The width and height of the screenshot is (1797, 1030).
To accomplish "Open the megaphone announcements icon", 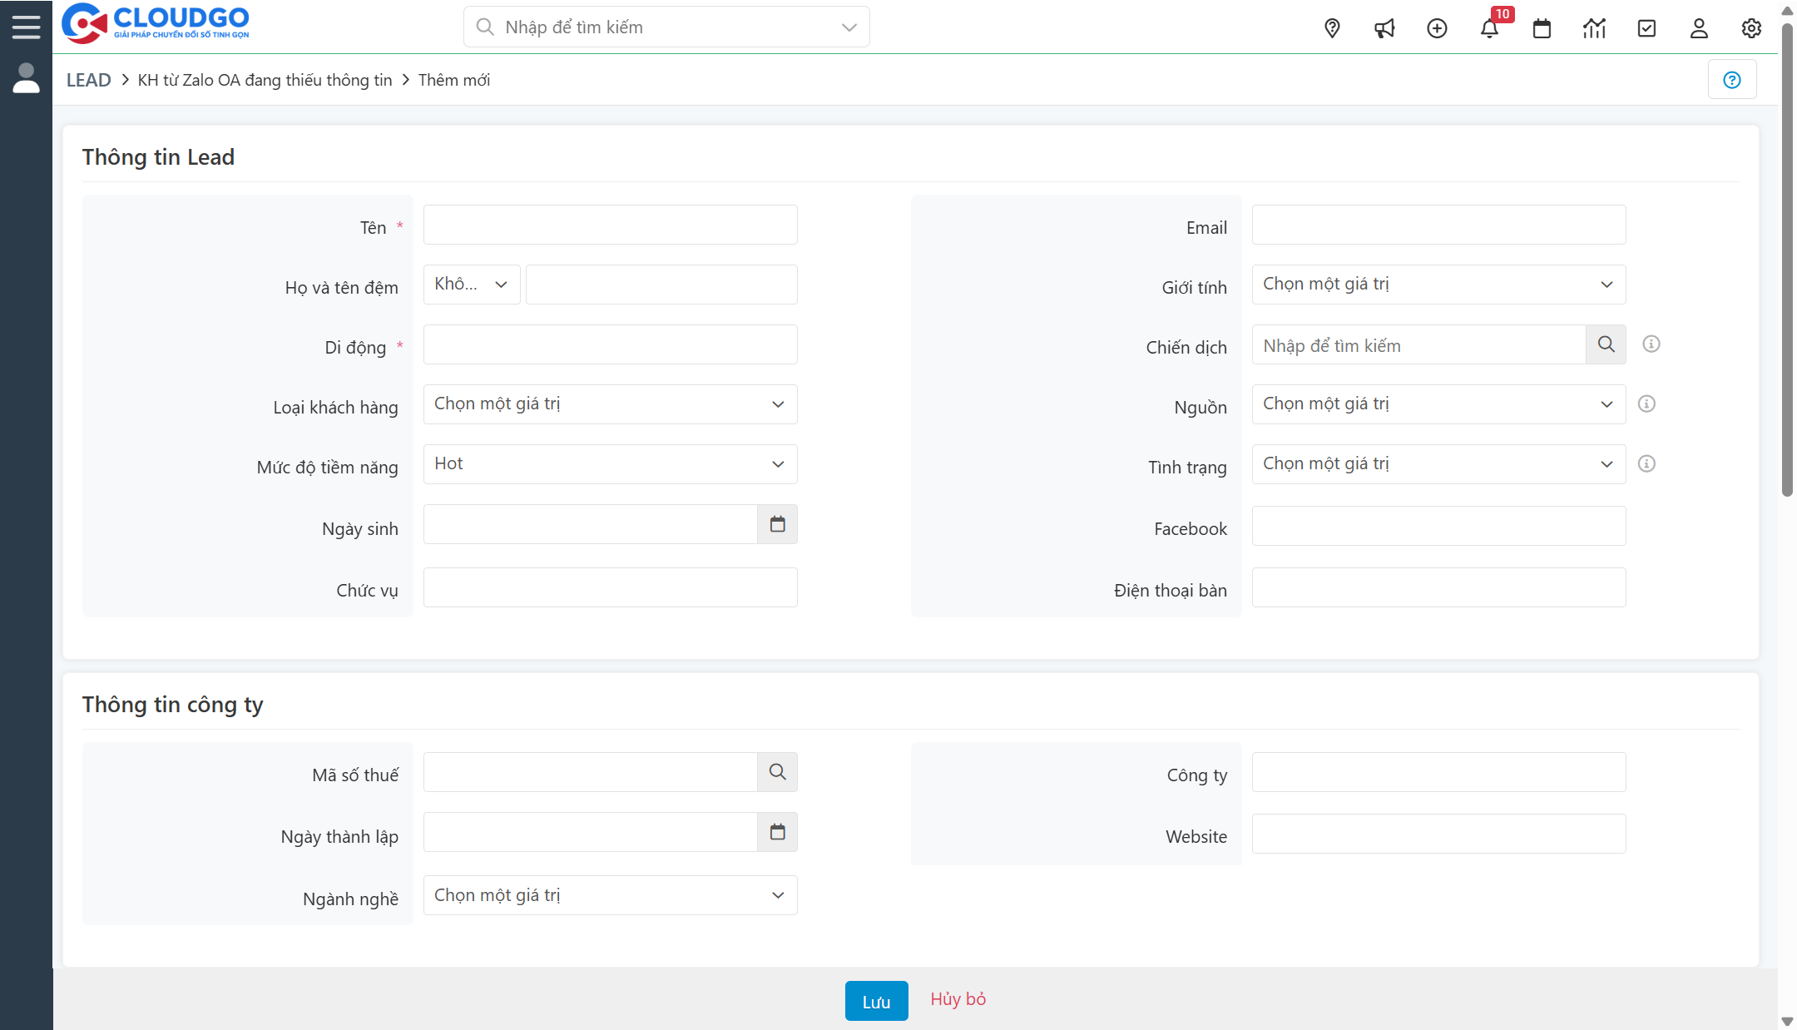I will point(1384,28).
